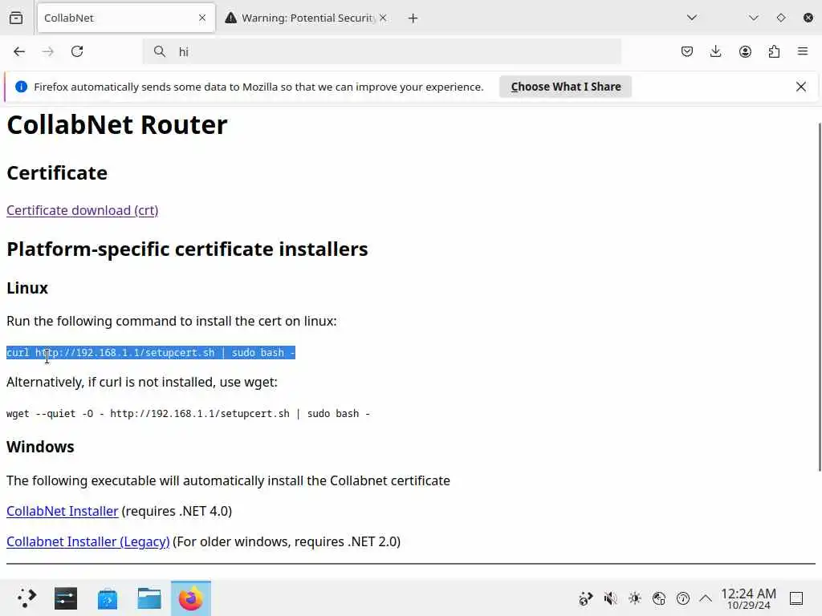Viewport: 822px width, 616px height.
Task: Open the Firefox View tab list icon
Action: [16, 18]
